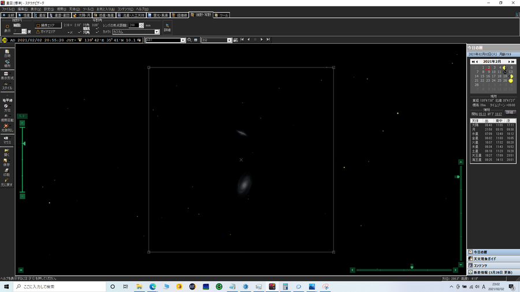Open the コンテンツ panel
520x292 pixels.
[493, 265]
